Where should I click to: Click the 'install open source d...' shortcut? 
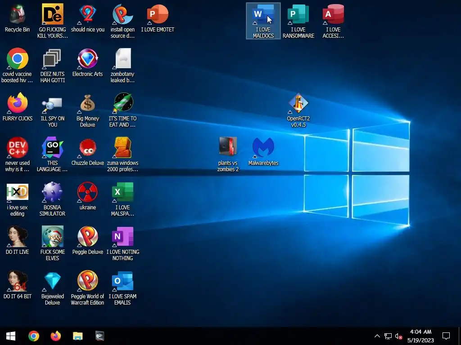pos(122,22)
